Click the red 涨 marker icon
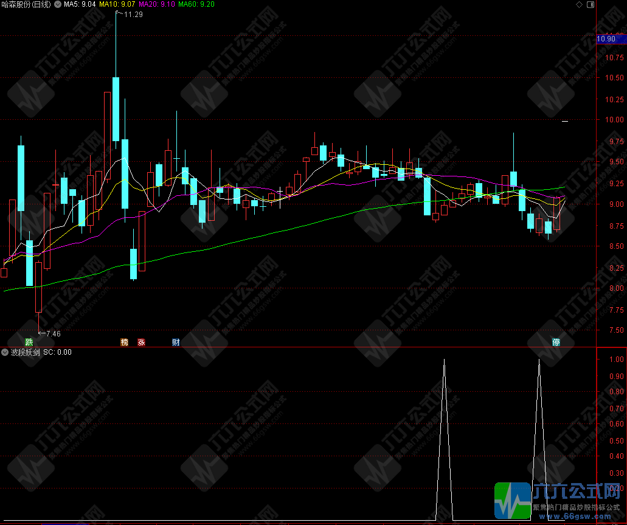Screen dimensions: 627x525 click(x=141, y=342)
